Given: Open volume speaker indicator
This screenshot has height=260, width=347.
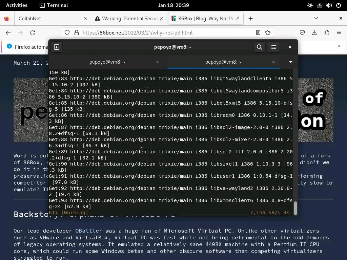Looking at the screenshot, I should tap(329, 5).
